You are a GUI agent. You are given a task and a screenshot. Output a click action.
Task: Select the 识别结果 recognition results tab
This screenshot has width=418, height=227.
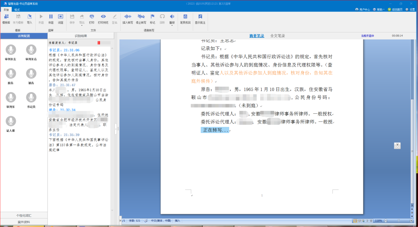(x=81, y=36)
